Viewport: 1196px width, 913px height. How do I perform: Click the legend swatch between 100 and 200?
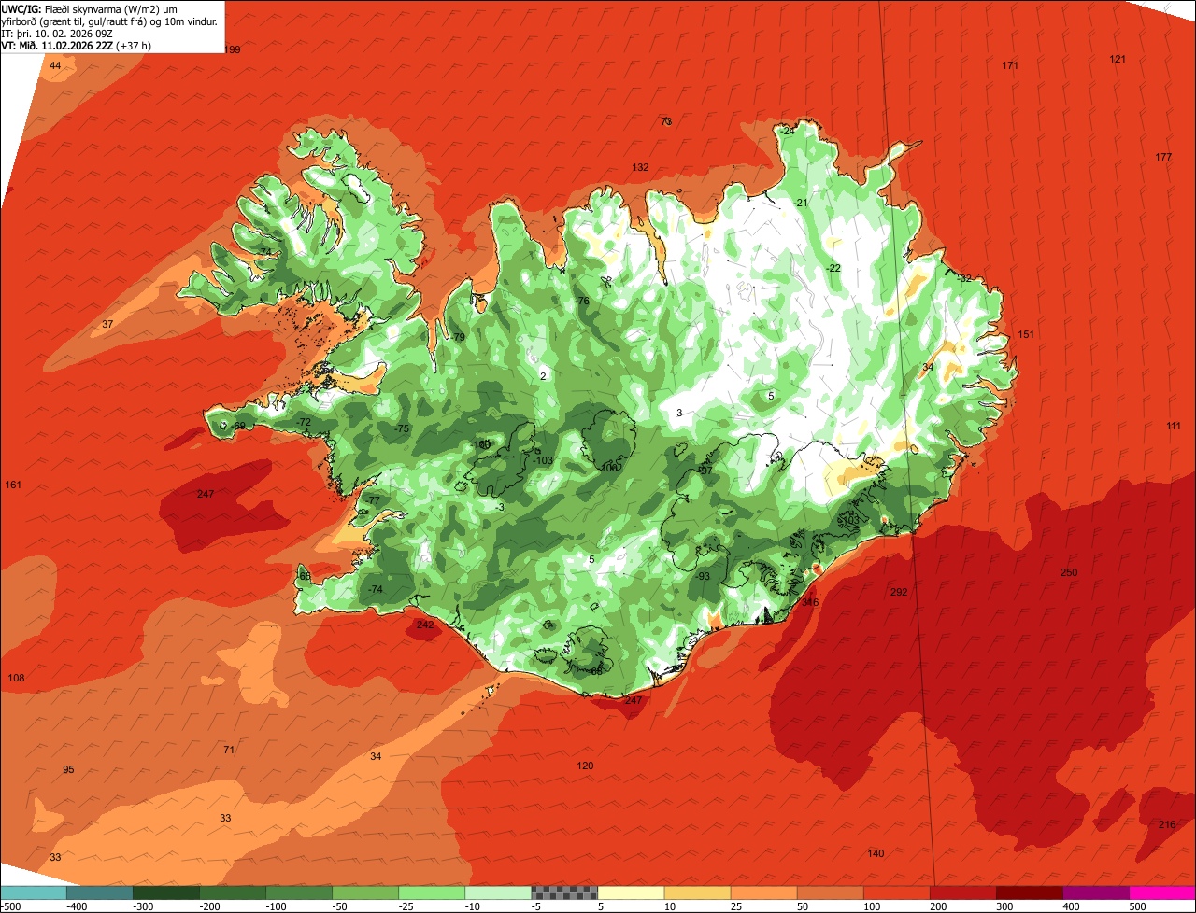[x=896, y=892]
